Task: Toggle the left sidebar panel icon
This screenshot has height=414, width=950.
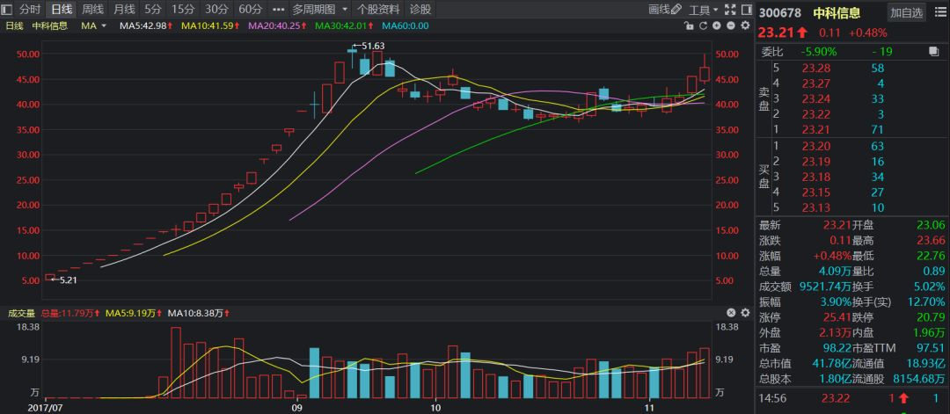Action: coord(9,10)
